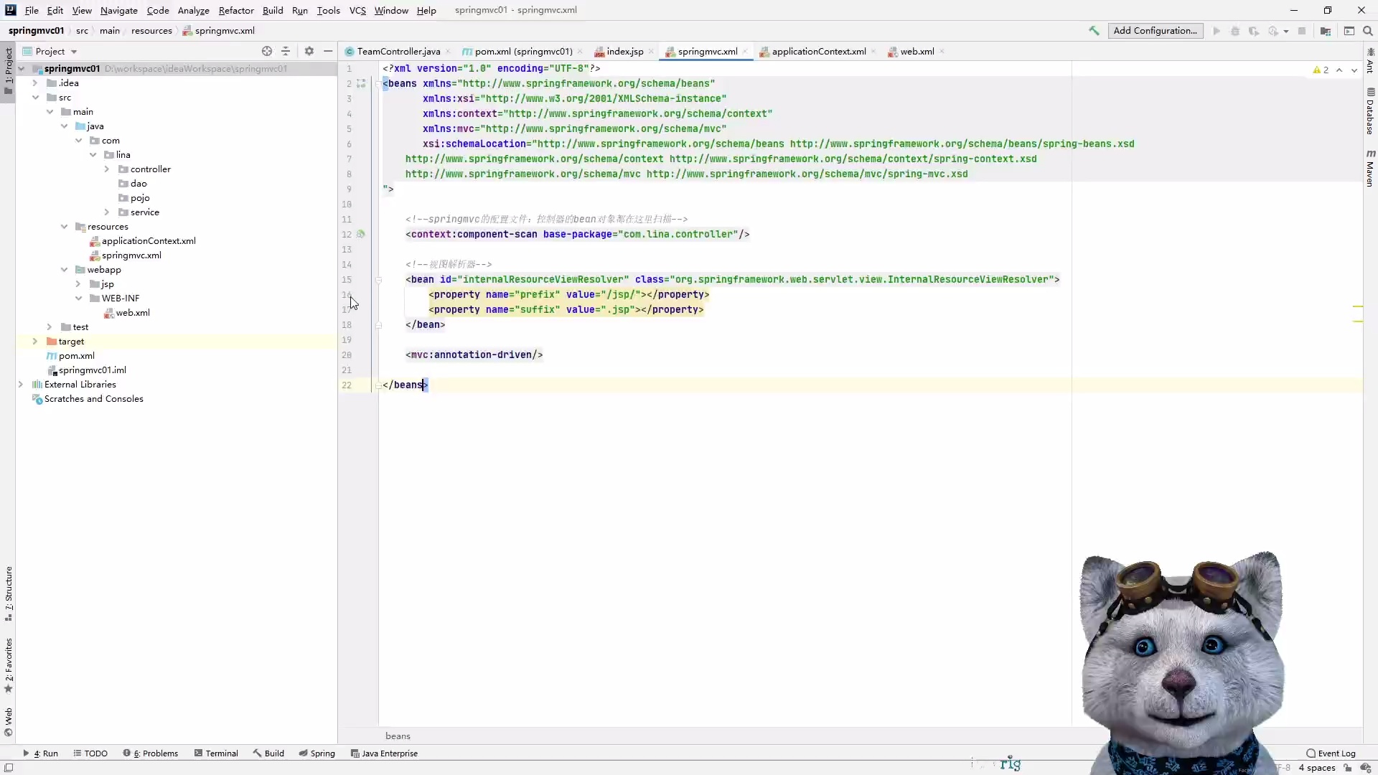This screenshot has width=1378, height=775.
Task: Click Collapse All in Project panel
Action: (x=286, y=51)
